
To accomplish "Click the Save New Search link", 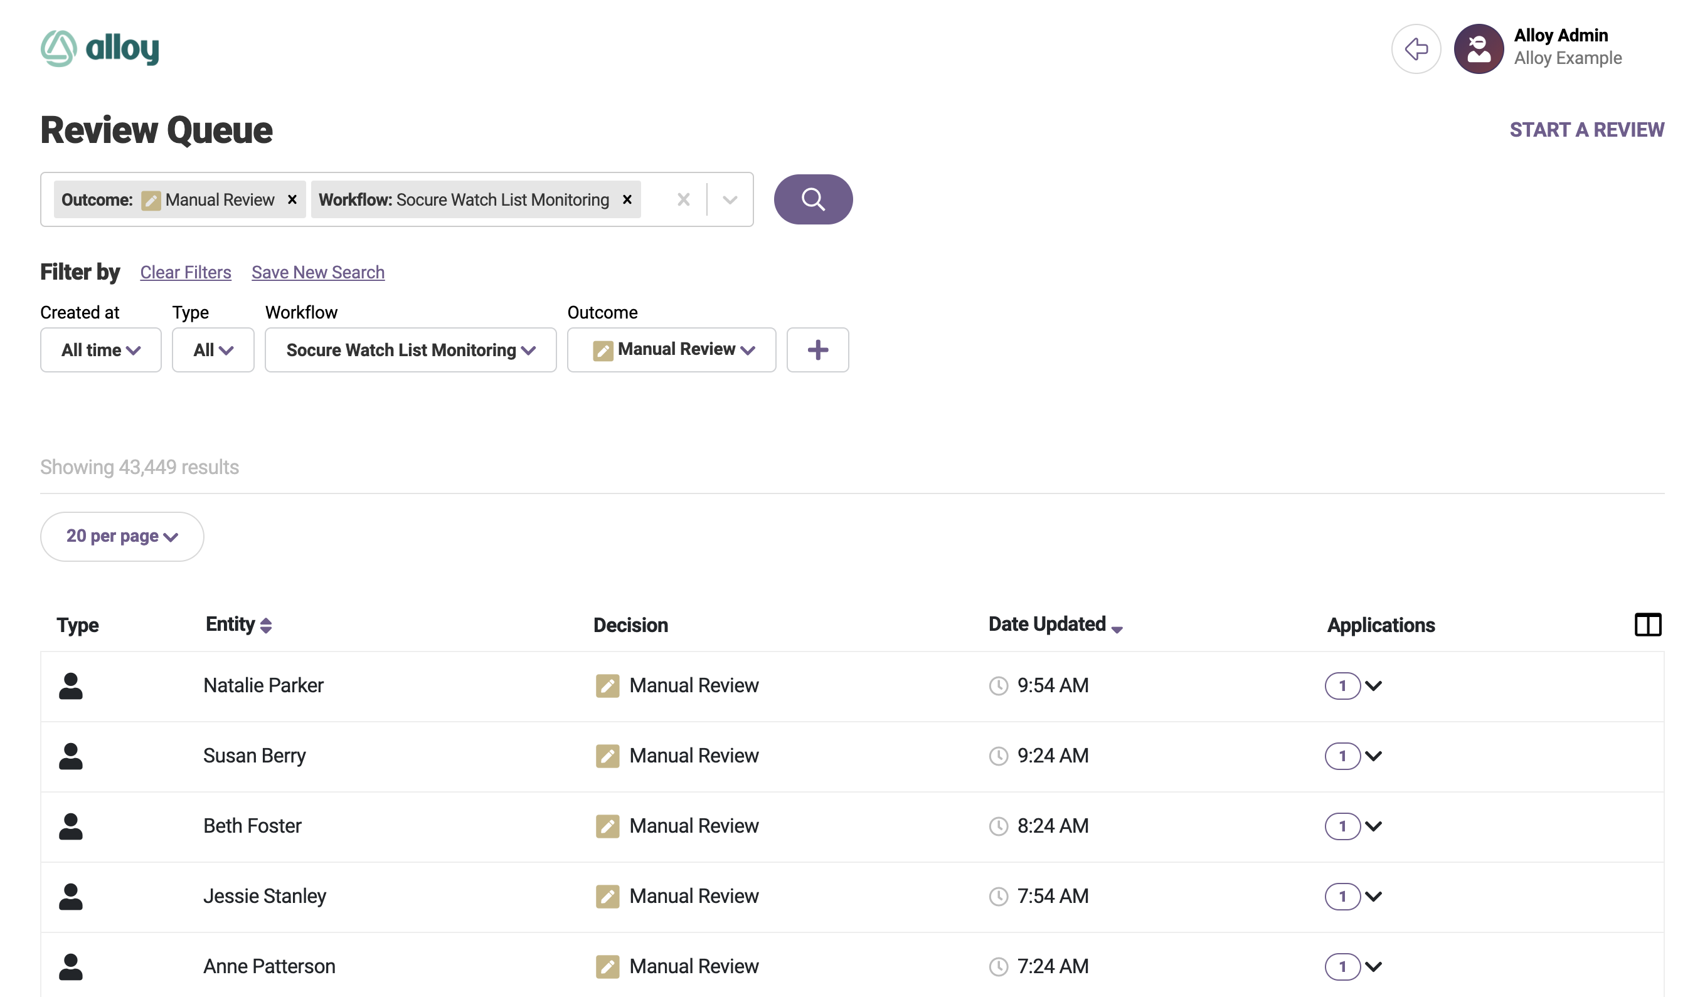I will pyautogui.click(x=318, y=272).
